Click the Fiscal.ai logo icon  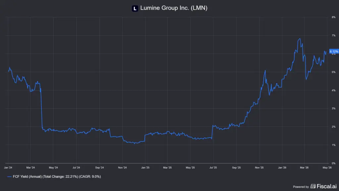313,186
